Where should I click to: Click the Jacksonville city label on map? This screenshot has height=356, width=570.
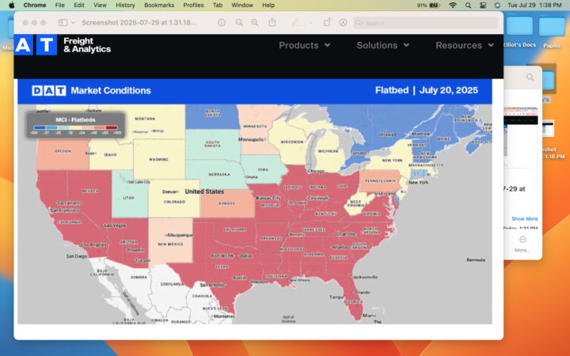point(365,277)
